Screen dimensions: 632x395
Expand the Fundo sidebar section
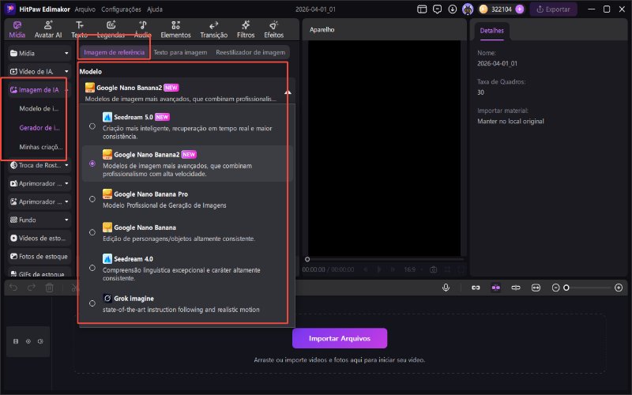click(x=66, y=220)
